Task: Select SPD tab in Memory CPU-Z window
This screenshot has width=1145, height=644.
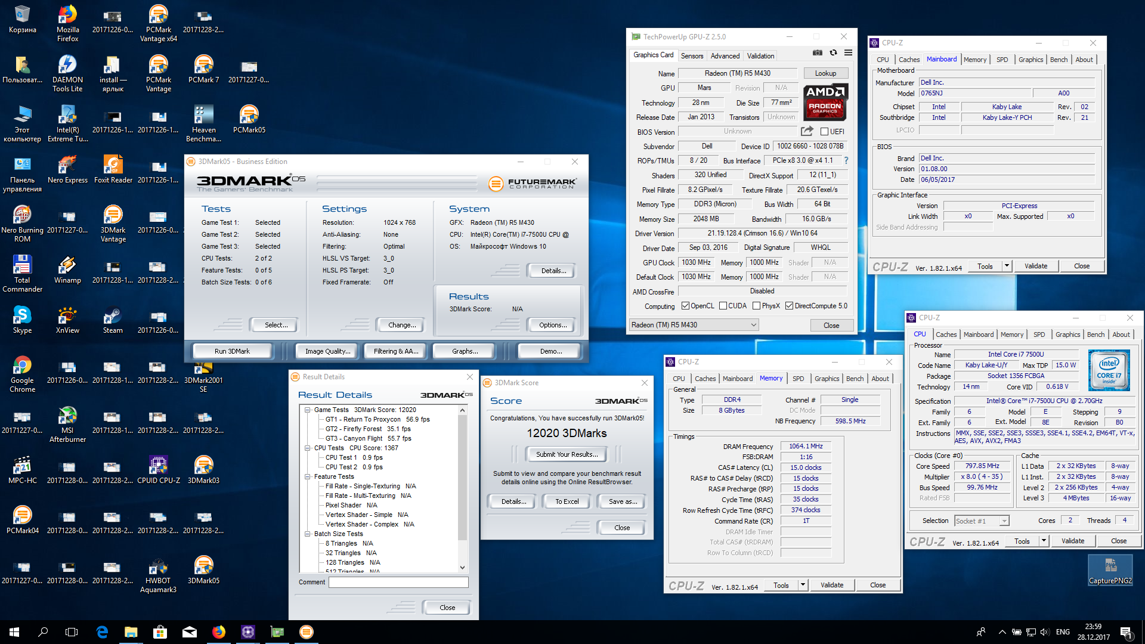Action: (799, 379)
